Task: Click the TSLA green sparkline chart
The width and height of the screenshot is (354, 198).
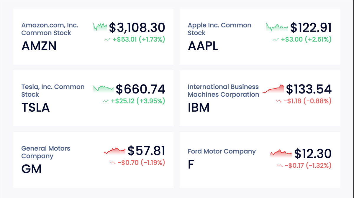Action: click(103, 89)
